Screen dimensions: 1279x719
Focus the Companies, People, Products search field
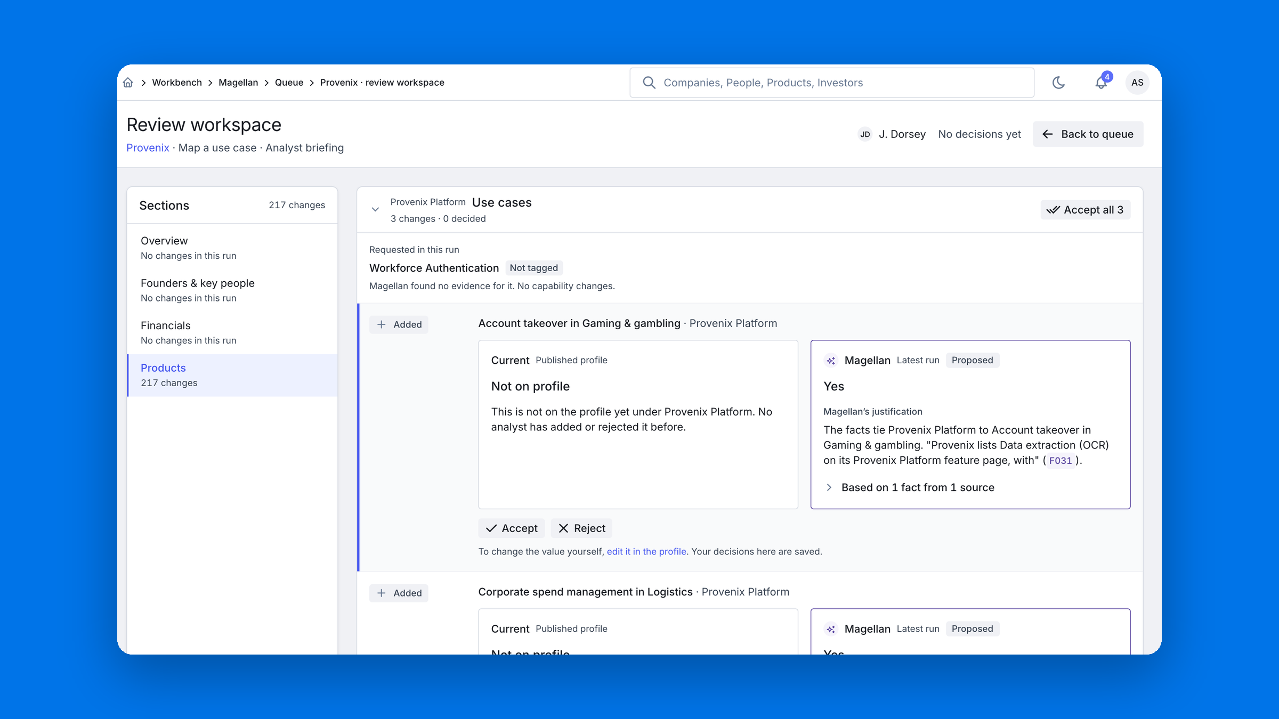click(832, 83)
